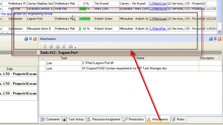Open the C:\Plats\Plat link in Milwaukee Astor row

point(158,29)
